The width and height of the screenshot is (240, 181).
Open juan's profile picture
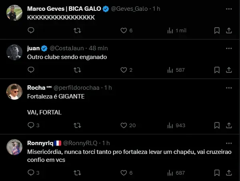14,53
